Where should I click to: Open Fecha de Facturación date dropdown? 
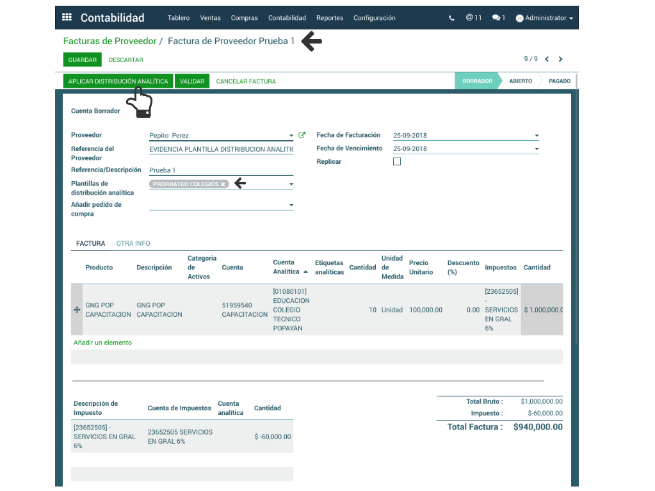click(x=537, y=136)
